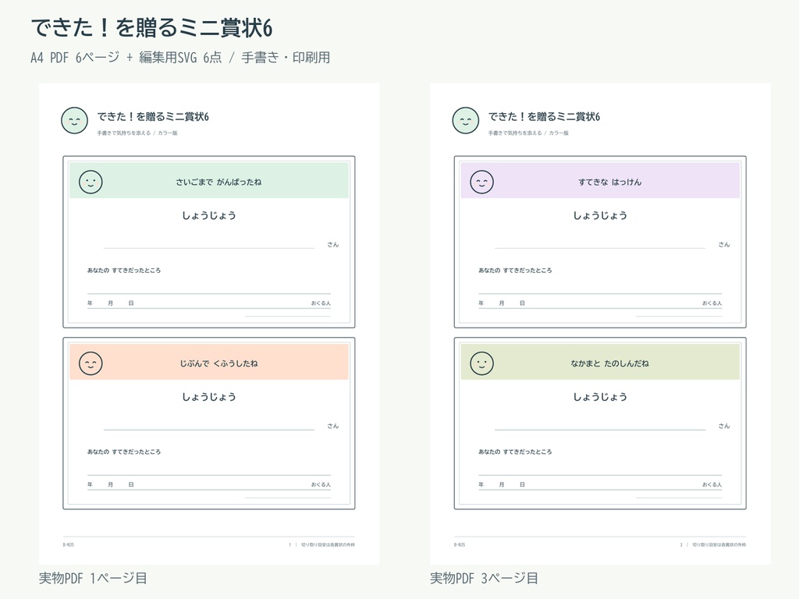Viewport: 799px width, 599px height.
Task: Click banner text じぶんで くふうしたね
Action: coord(218,363)
